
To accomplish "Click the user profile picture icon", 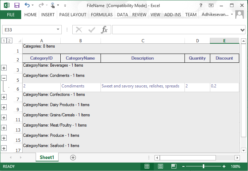I will coord(240,14).
